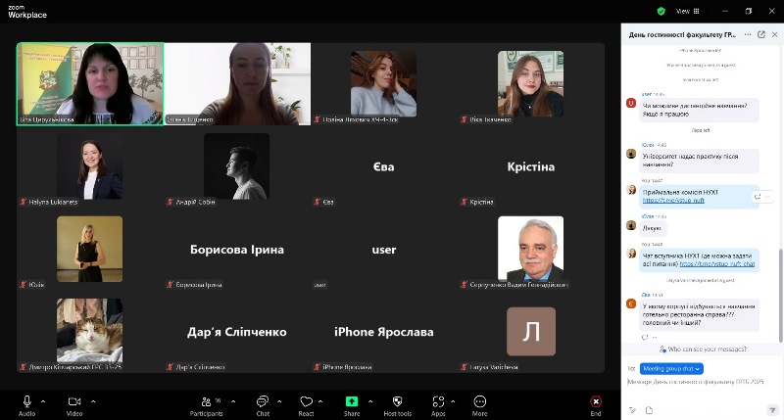Viewport: 784px width, 420px height.
Task: Open the t.me/vstup_nuft link in chat
Action: coord(673,201)
